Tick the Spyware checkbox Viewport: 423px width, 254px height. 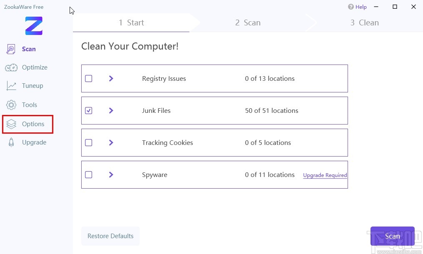(x=88, y=175)
